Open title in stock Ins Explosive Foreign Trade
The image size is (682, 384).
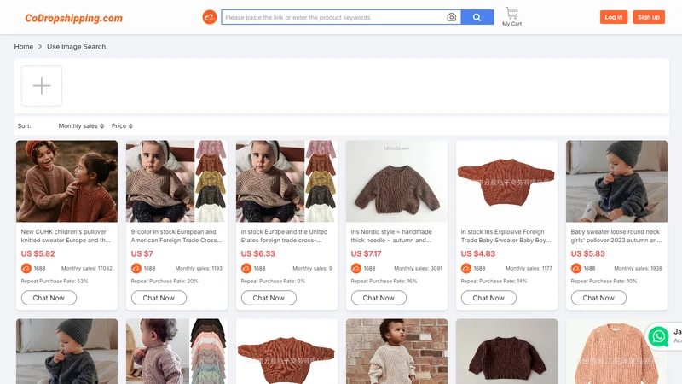(x=506, y=236)
